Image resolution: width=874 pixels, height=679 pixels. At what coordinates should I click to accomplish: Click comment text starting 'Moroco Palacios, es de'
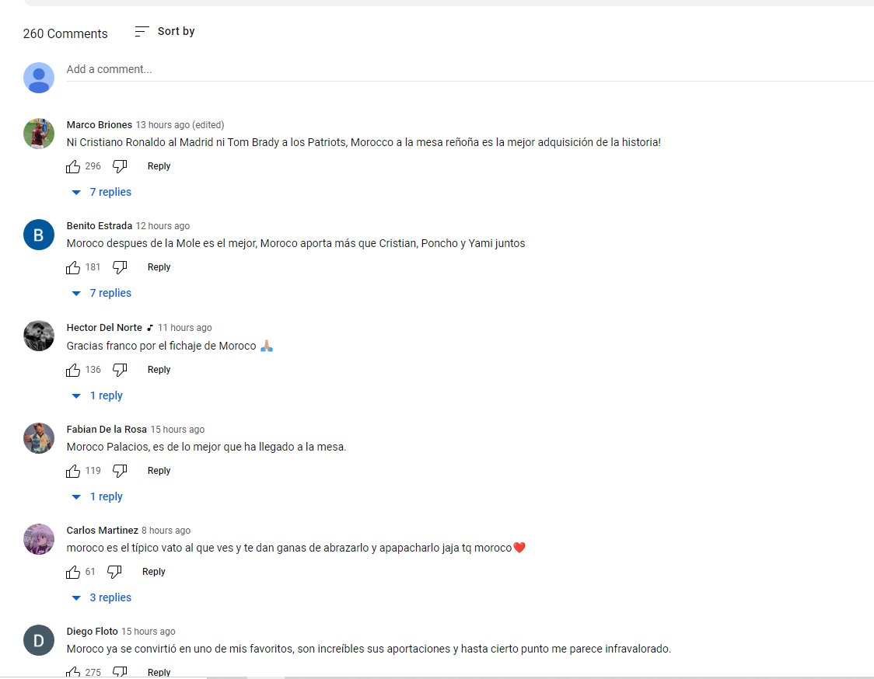tap(206, 447)
